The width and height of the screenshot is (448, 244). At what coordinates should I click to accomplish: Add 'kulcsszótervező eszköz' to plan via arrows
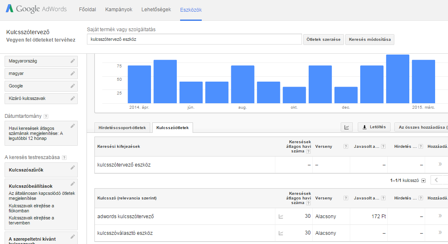click(440, 164)
